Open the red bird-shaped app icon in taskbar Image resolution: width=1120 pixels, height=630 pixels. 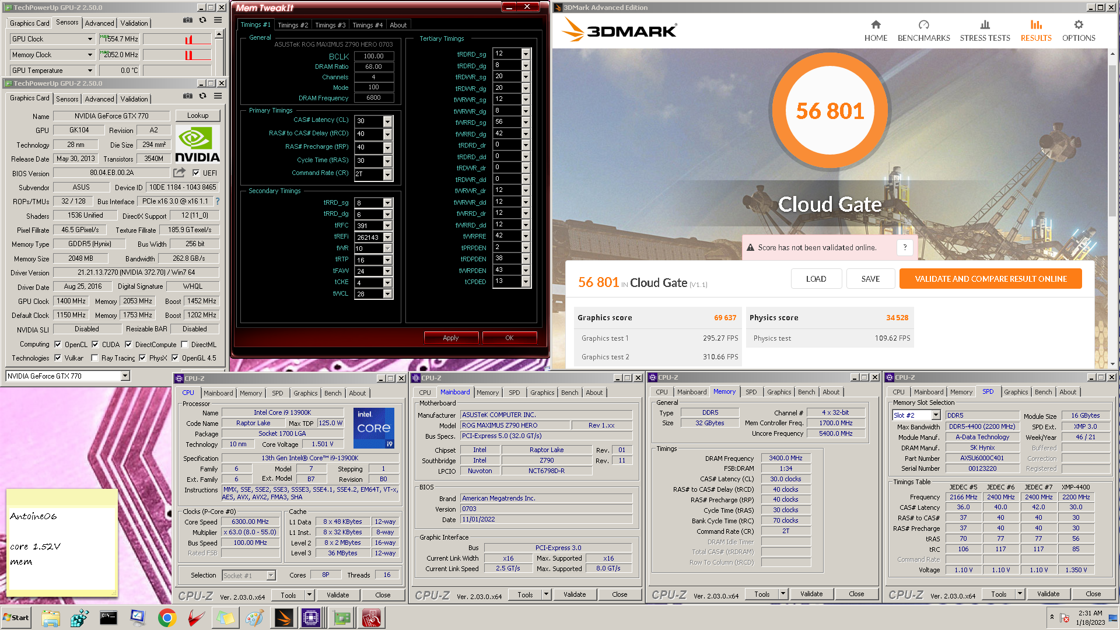click(196, 618)
